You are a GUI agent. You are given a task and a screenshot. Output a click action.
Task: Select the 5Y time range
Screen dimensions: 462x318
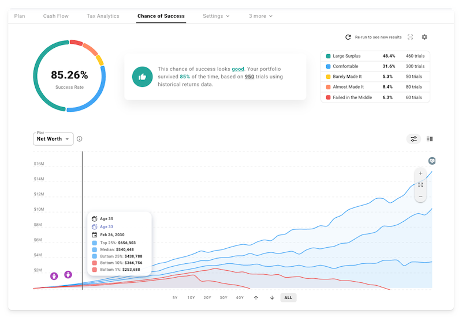tap(175, 298)
